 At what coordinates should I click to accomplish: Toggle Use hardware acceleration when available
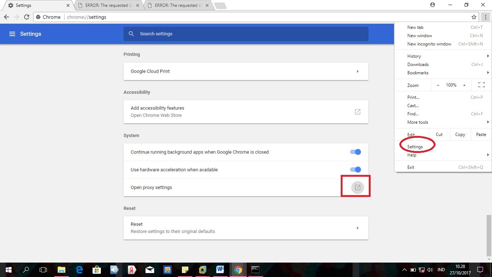click(x=355, y=170)
